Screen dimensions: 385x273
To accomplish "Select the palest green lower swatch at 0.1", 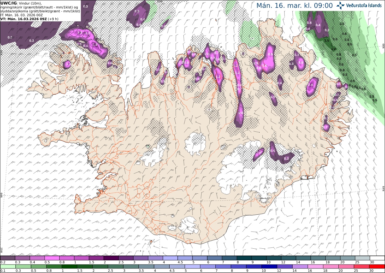I will pyautogui.click(x=8, y=266).
